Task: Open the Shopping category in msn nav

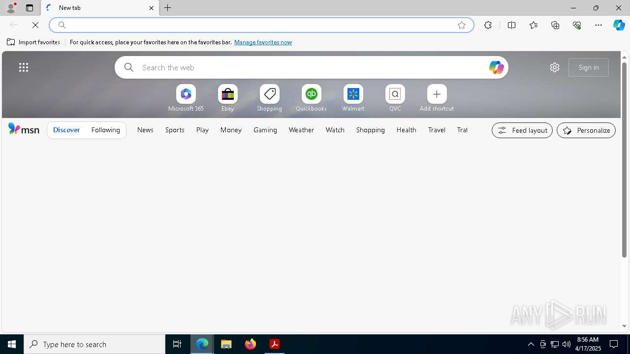Action: click(x=371, y=130)
